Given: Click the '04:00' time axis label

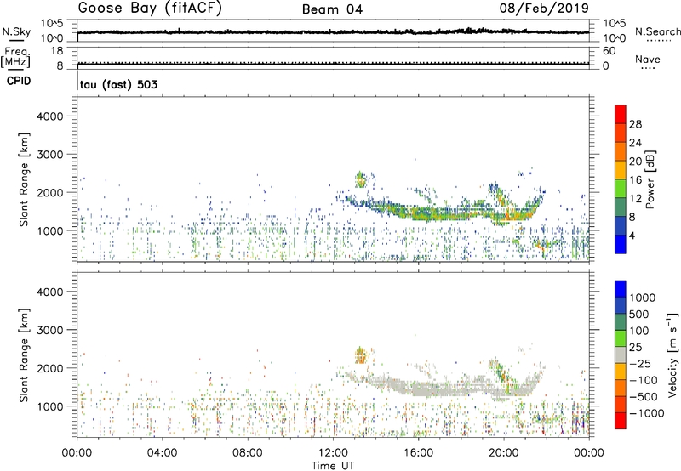Looking at the screenshot, I should (x=162, y=453).
